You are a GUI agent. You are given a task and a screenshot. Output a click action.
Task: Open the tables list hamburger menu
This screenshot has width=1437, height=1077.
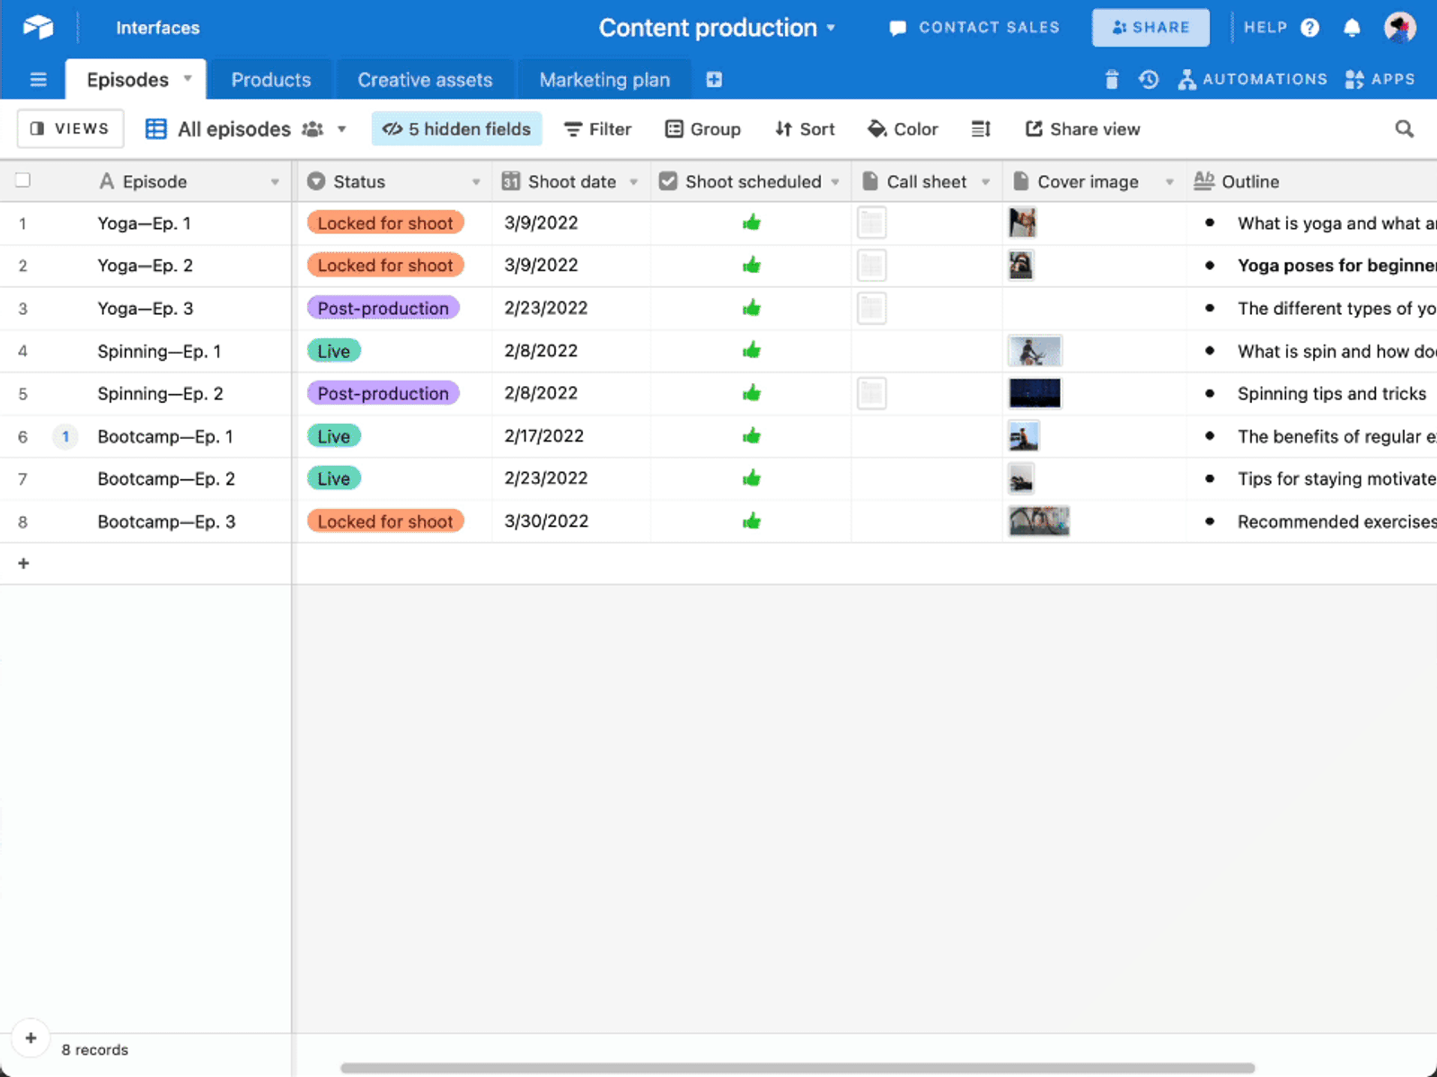pyautogui.click(x=38, y=80)
